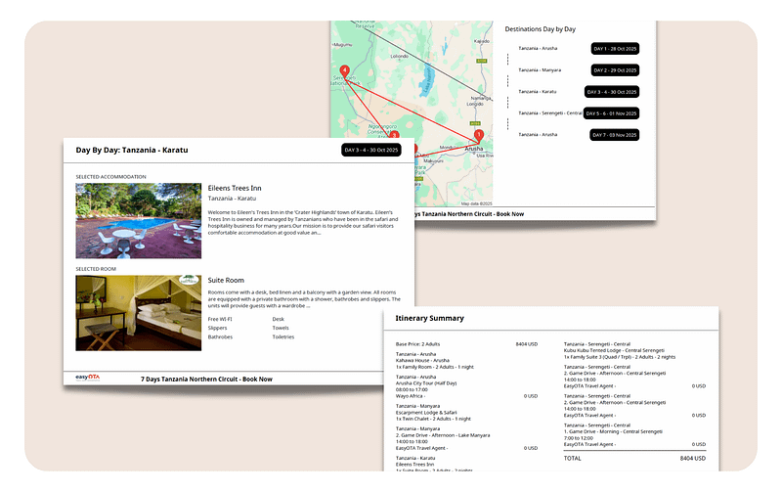Click the Itinerary Summary heading
The height and width of the screenshot is (492, 782).
coord(429,318)
